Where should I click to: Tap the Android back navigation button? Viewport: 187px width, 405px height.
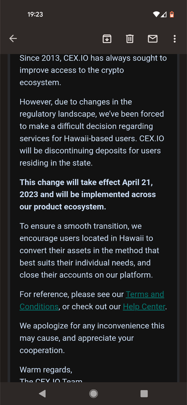coord(42,393)
